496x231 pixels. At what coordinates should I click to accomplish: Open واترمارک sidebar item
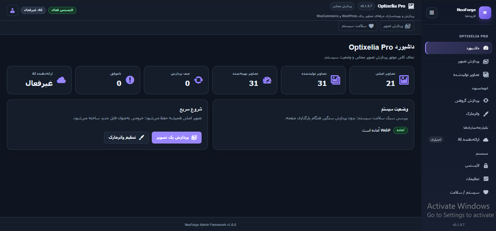459,114
